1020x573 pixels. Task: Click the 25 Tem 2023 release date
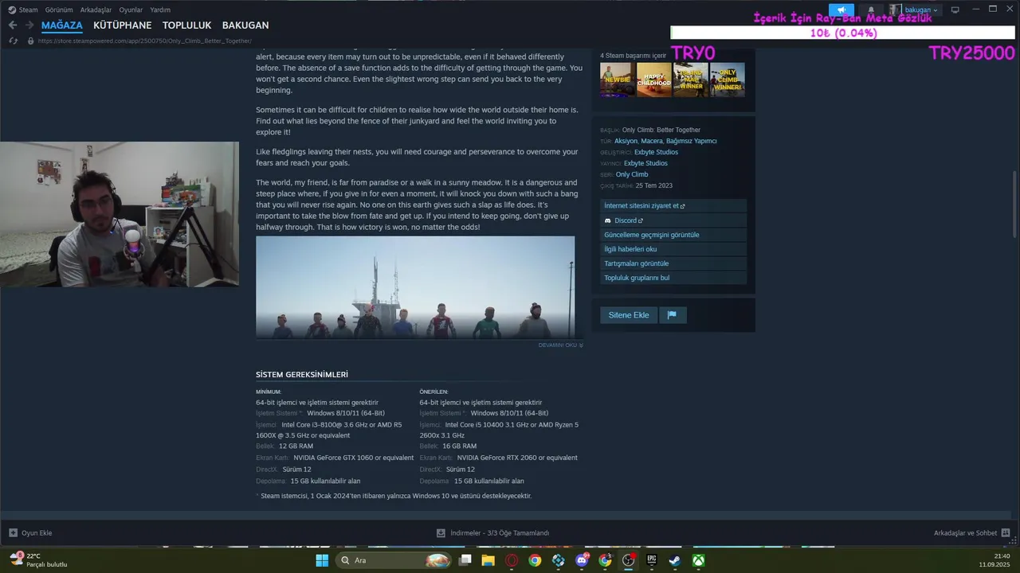654,185
